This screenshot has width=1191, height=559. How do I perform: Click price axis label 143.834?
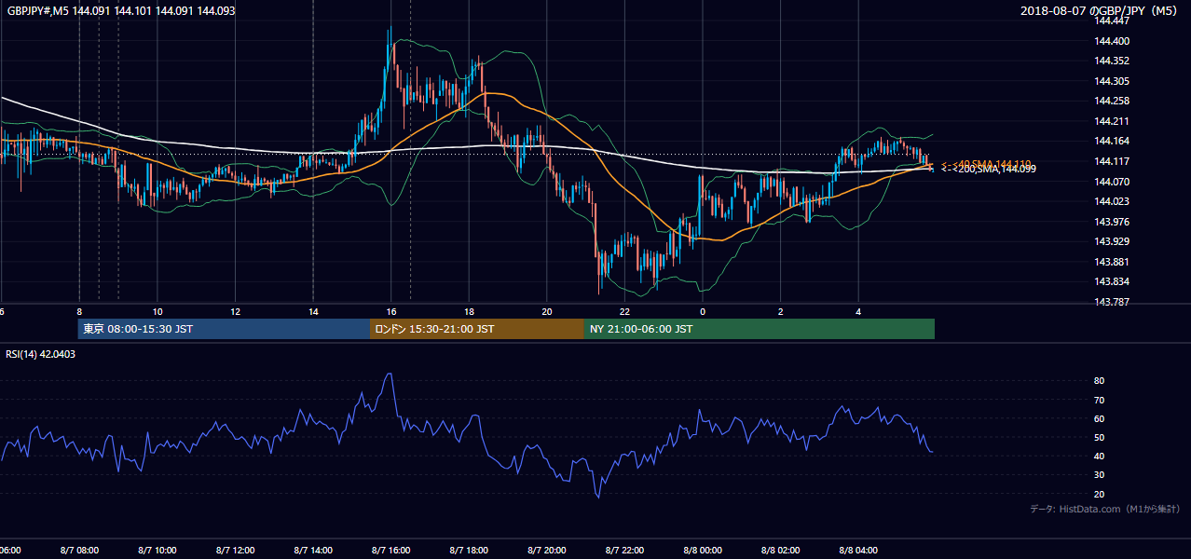coord(1113,281)
